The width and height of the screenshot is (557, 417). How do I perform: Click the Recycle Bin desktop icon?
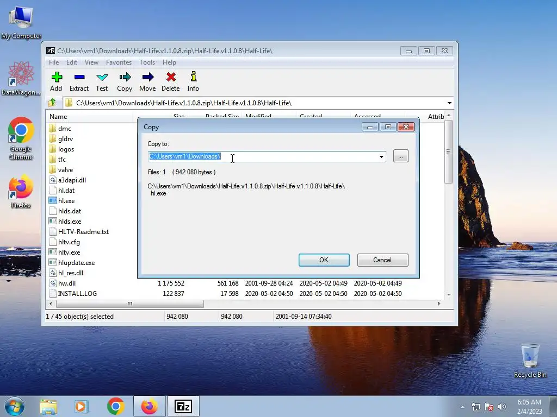point(530,361)
